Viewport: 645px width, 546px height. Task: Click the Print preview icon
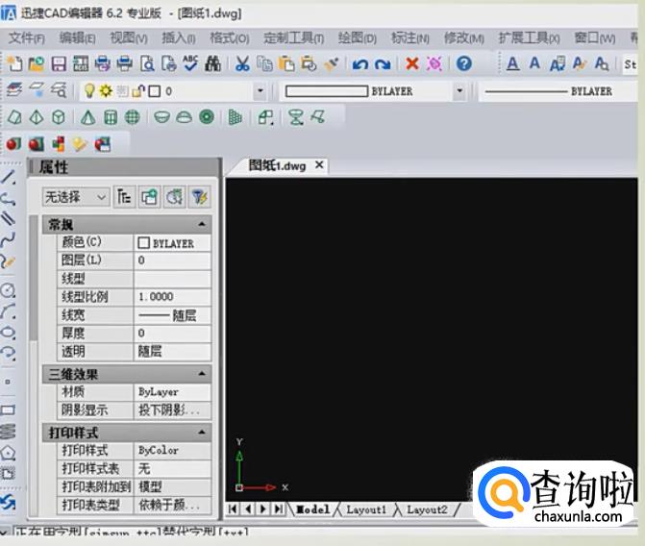tap(147, 63)
